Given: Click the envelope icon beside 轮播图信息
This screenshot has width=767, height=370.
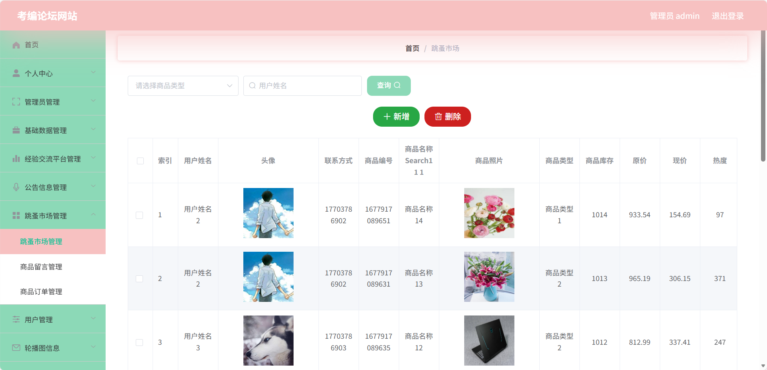Looking at the screenshot, I should [16, 348].
